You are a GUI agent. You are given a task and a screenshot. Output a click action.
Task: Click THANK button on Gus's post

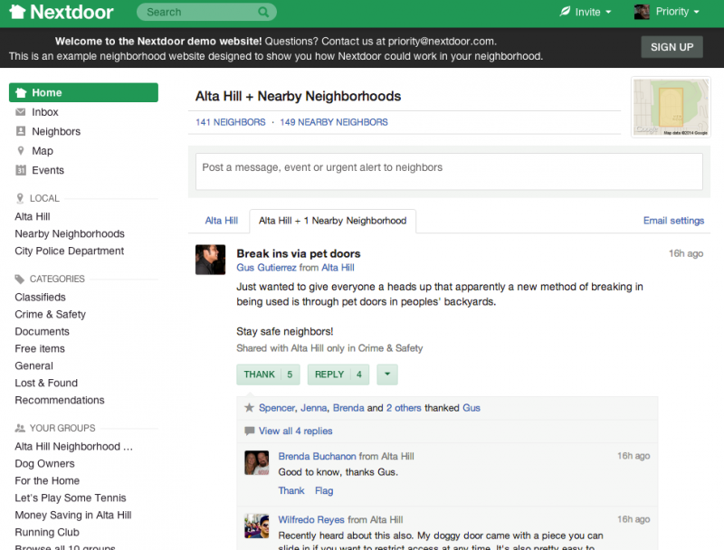[x=268, y=375]
